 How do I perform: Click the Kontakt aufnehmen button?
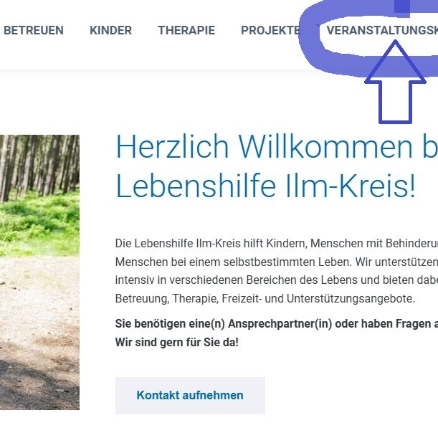190,395
